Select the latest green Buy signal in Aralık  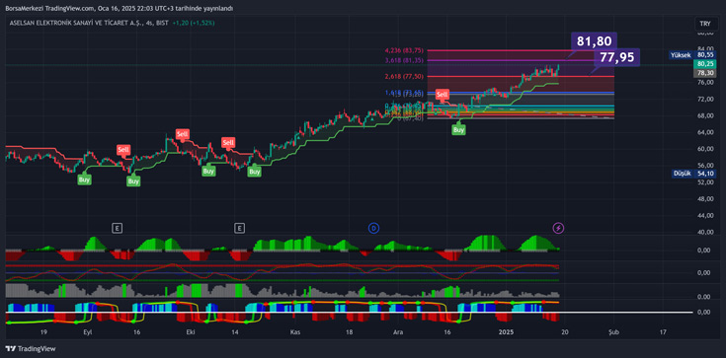(458, 130)
